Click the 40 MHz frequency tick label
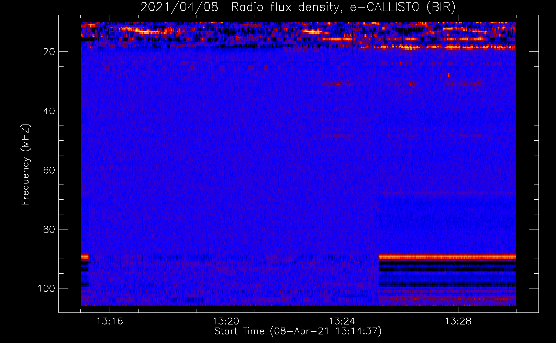The image size is (556, 343). coord(49,111)
